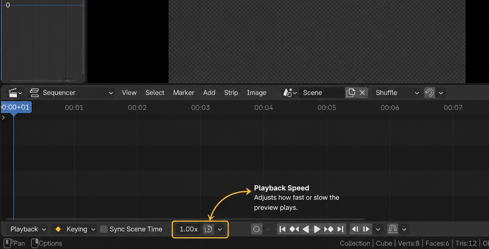This screenshot has width=489, height=249.
Task: Open the Marker menu
Action: (x=183, y=93)
